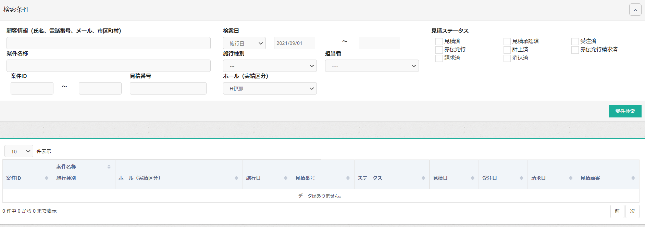645x227 pixels.
Task: Click sort icon on ステータス column
Action: coord(423,178)
